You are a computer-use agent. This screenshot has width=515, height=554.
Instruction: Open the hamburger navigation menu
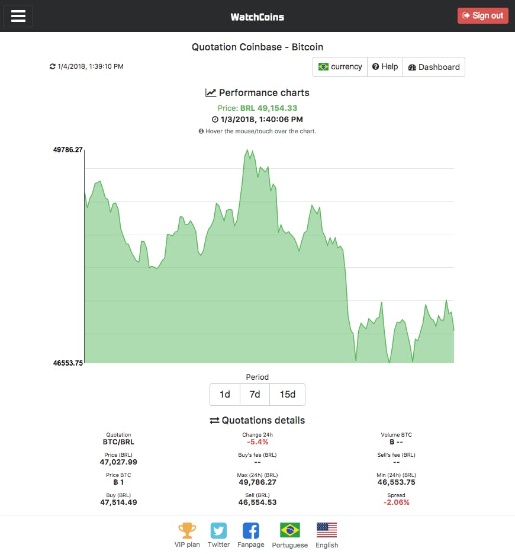tap(18, 16)
